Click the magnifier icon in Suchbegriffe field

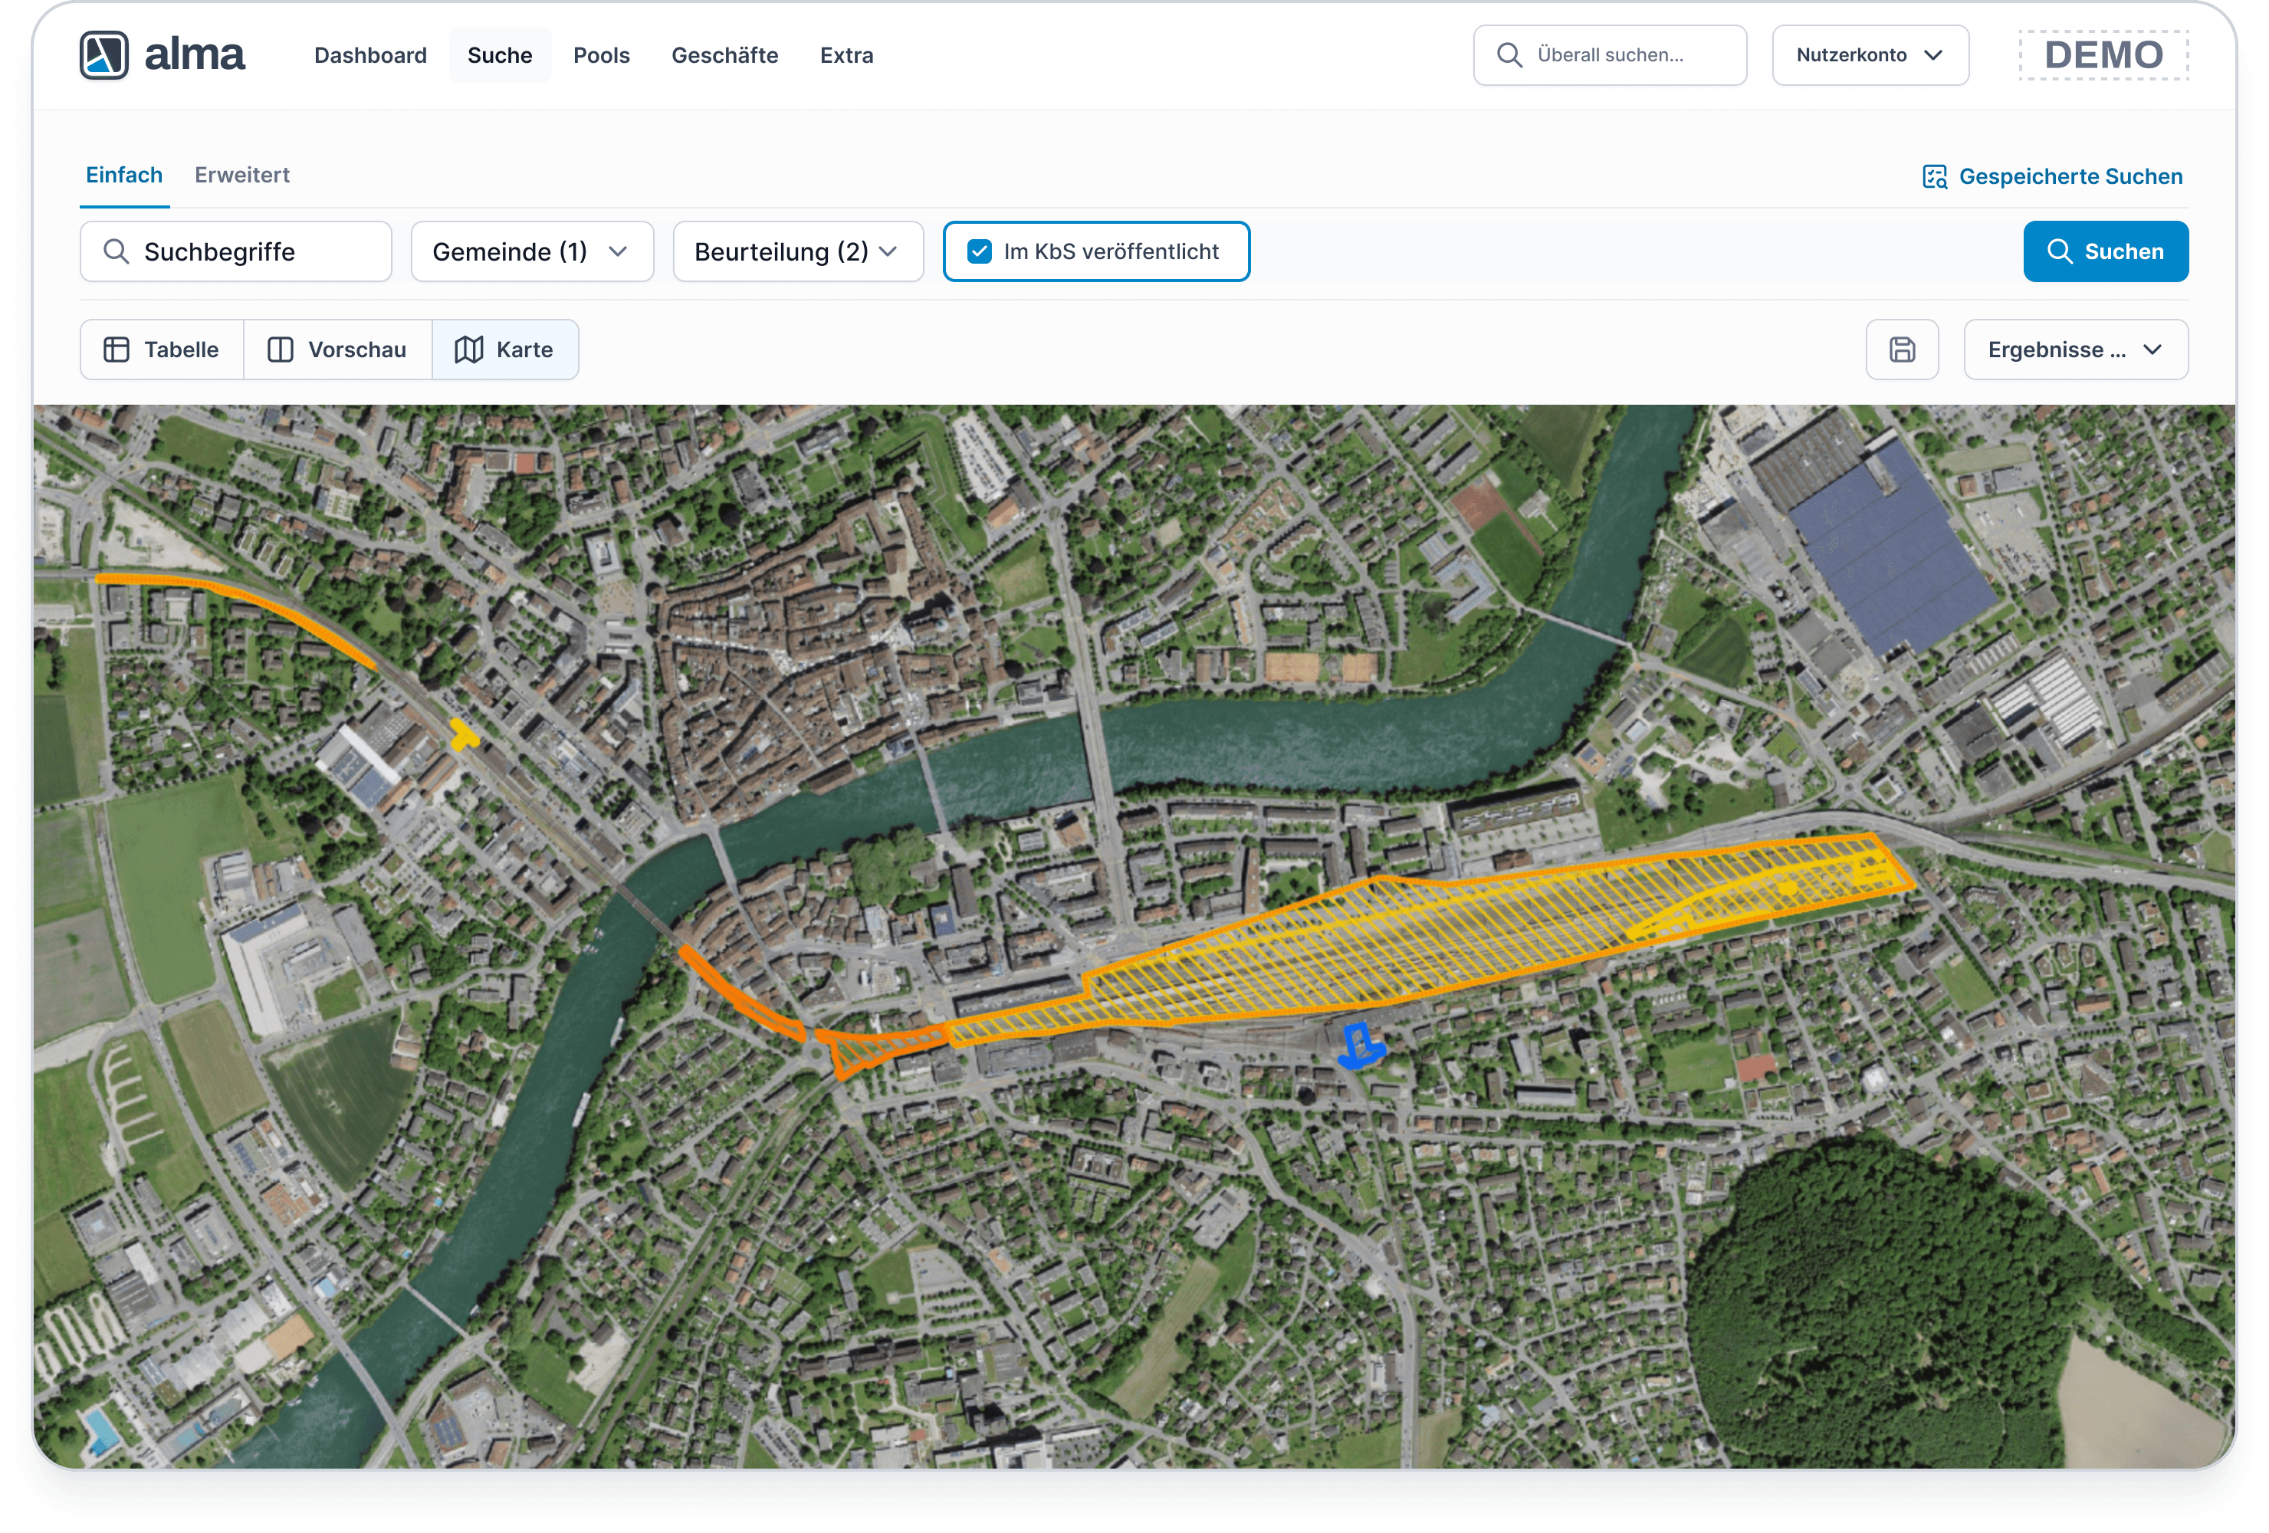[x=117, y=252]
